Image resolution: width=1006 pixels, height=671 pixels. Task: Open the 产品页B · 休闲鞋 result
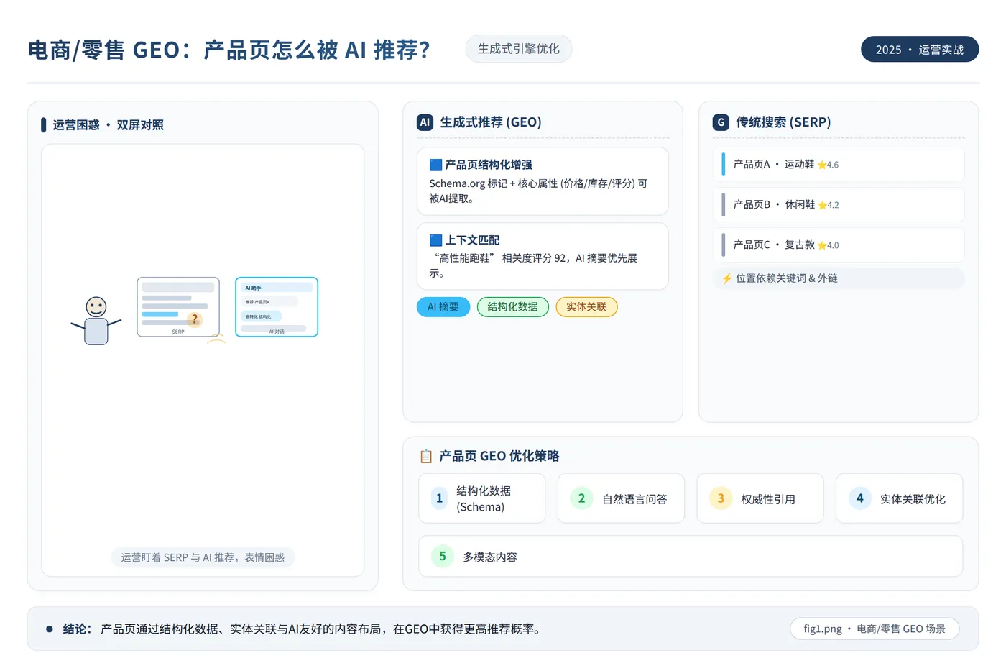(x=839, y=205)
